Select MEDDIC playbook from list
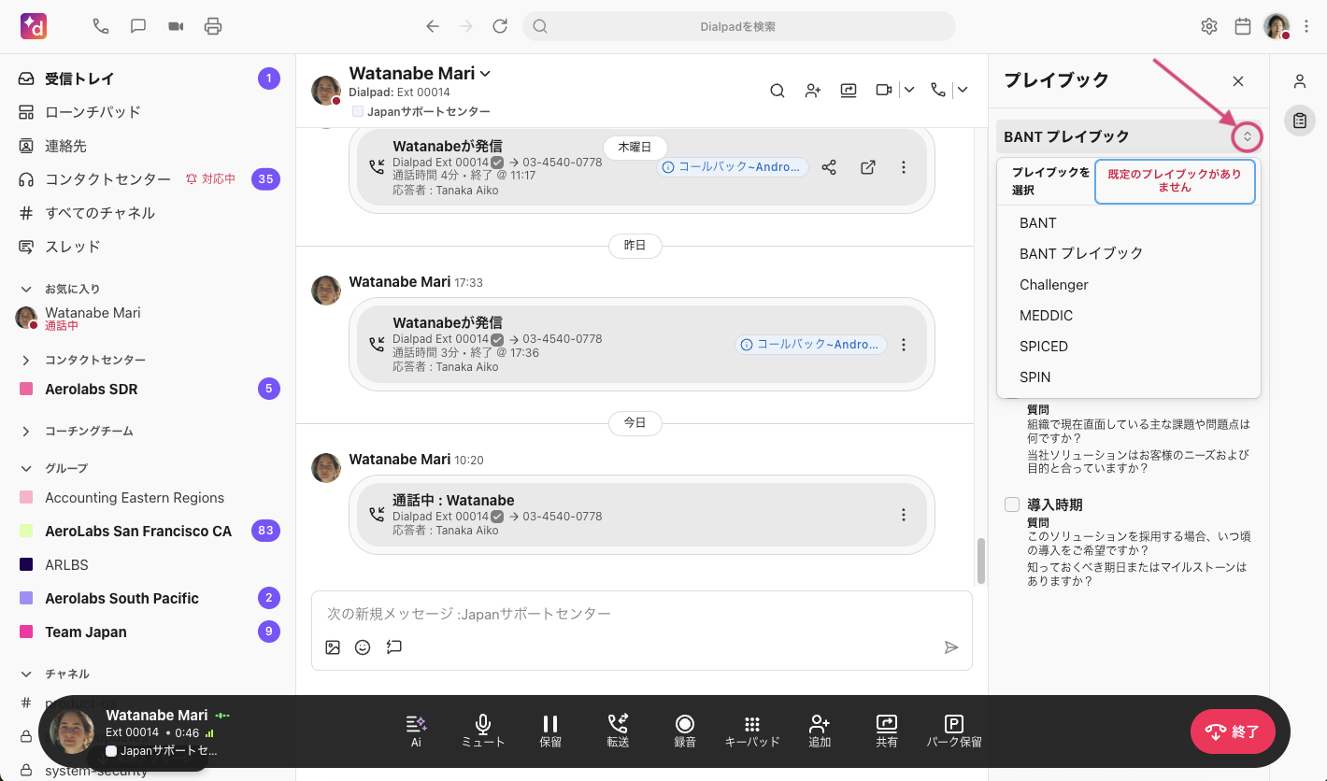The image size is (1327, 781). pyautogui.click(x=1046, y=316)
